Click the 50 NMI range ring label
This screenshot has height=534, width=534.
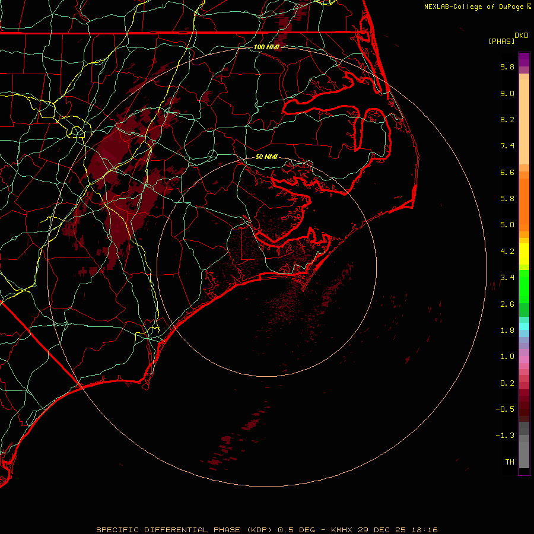pos(266,157)
